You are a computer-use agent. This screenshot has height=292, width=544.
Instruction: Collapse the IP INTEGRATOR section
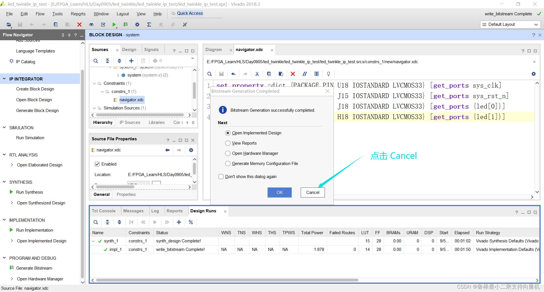click(4, 79)
